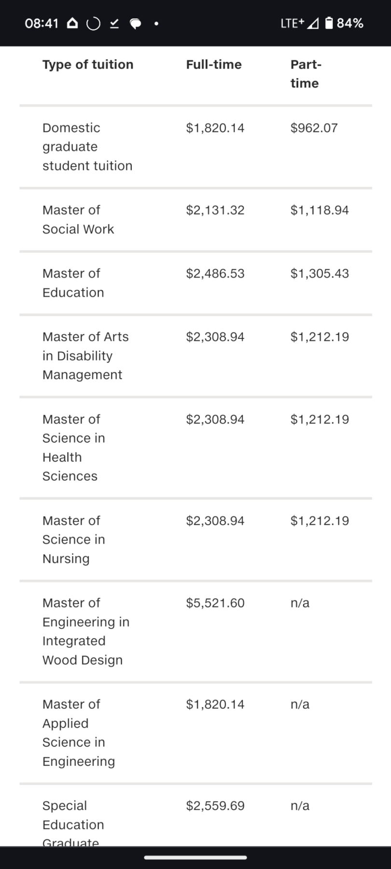This screenshot has height=869, width=391.
Task: Tap the $5,521.60 Integrated Wood Design fee
Action: [215, 603]
